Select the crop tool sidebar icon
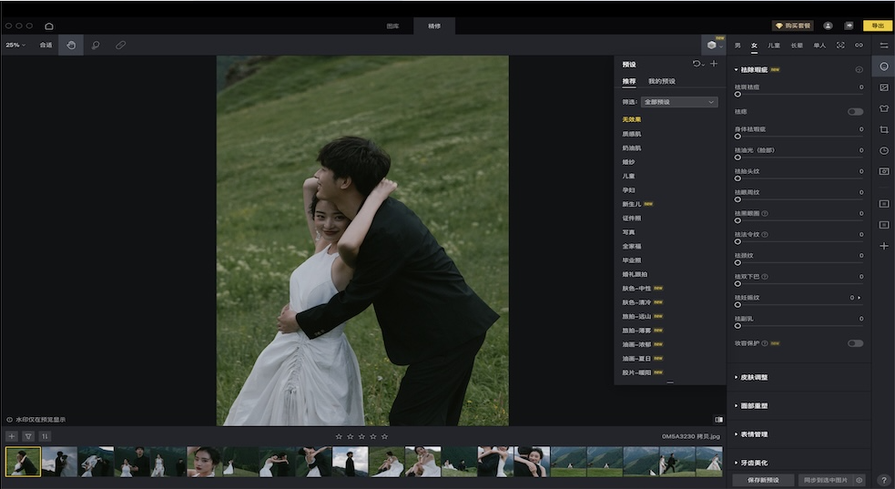 point(883,129)
